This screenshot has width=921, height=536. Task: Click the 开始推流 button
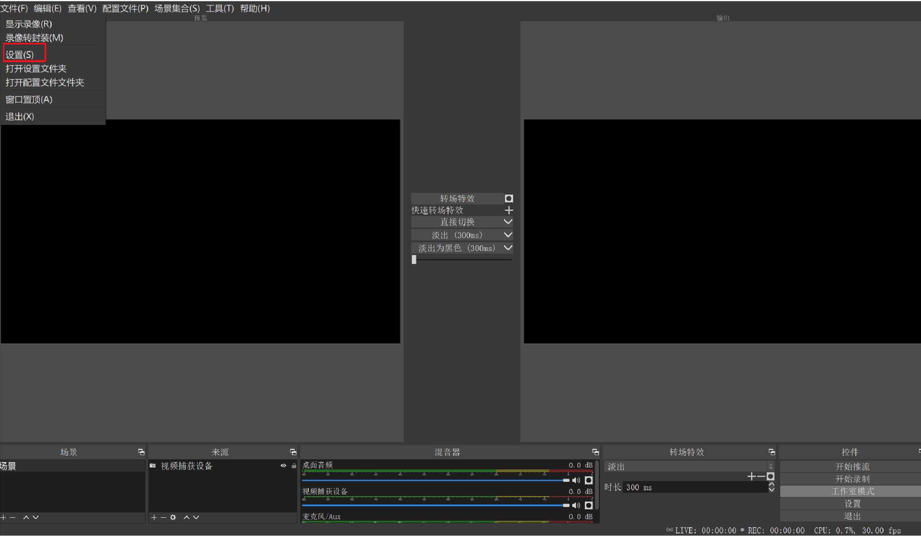pos(851,467)
